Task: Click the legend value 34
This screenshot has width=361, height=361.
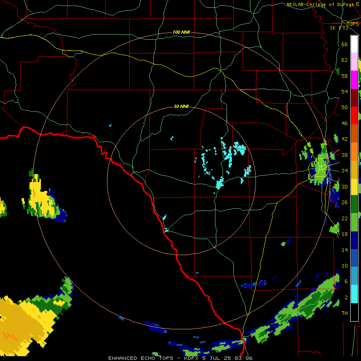Action: [345, 171]
